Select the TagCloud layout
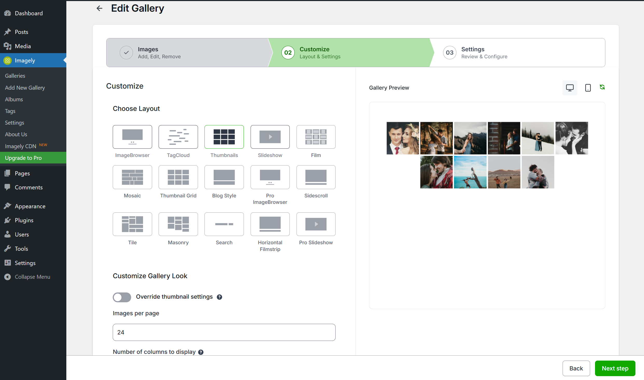 pyautogui.click(x=178, y=137)
